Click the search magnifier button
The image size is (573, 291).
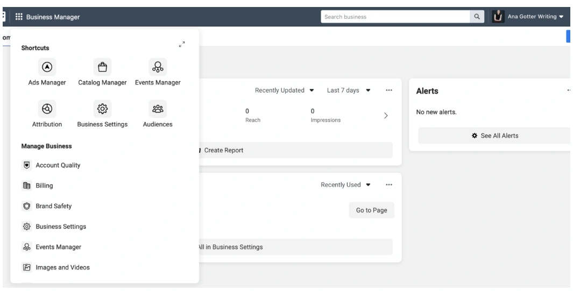(477, 17)
